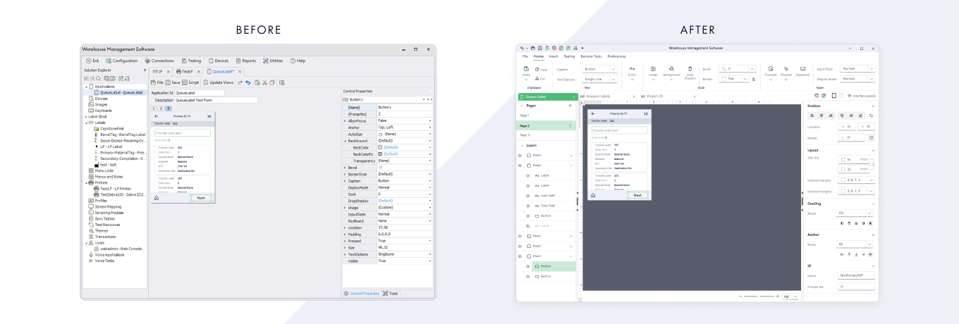Click zoom-in plus icon in After window
Screen dimensions: 959x324
click(776, 297)
